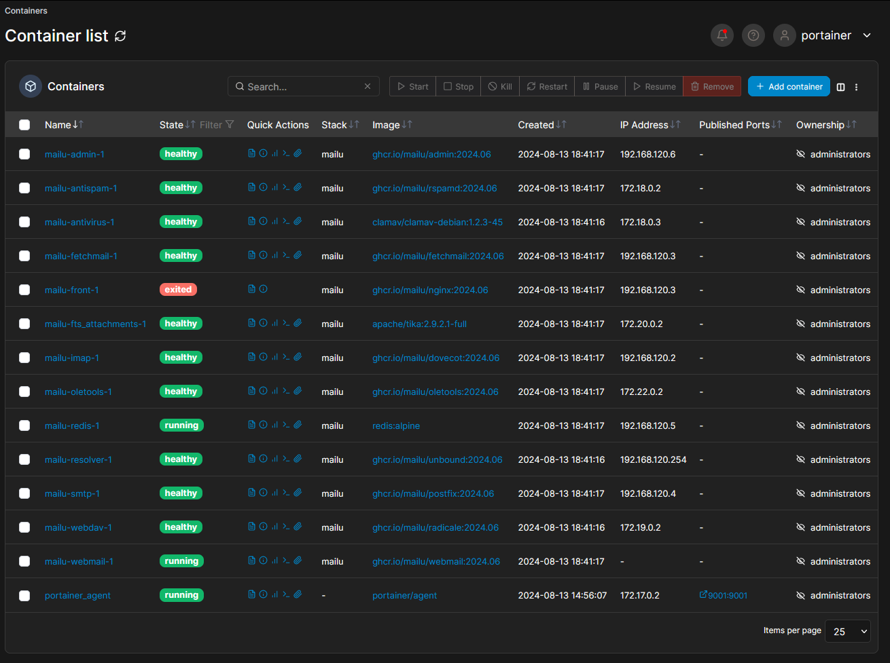Click the Containers cube icon
890x663 pixels.
tap(31, 86)
